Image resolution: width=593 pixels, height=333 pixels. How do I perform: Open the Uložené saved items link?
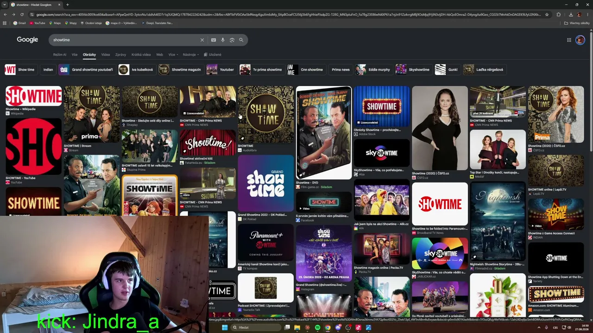[213, 55]
